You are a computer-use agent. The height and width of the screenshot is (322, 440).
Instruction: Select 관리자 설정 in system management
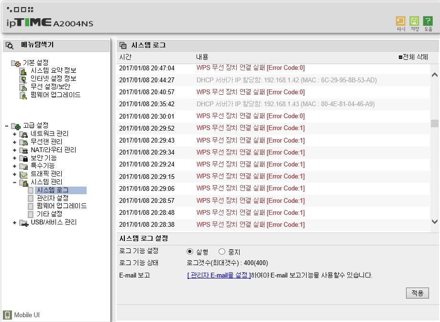tap(53, 198)
